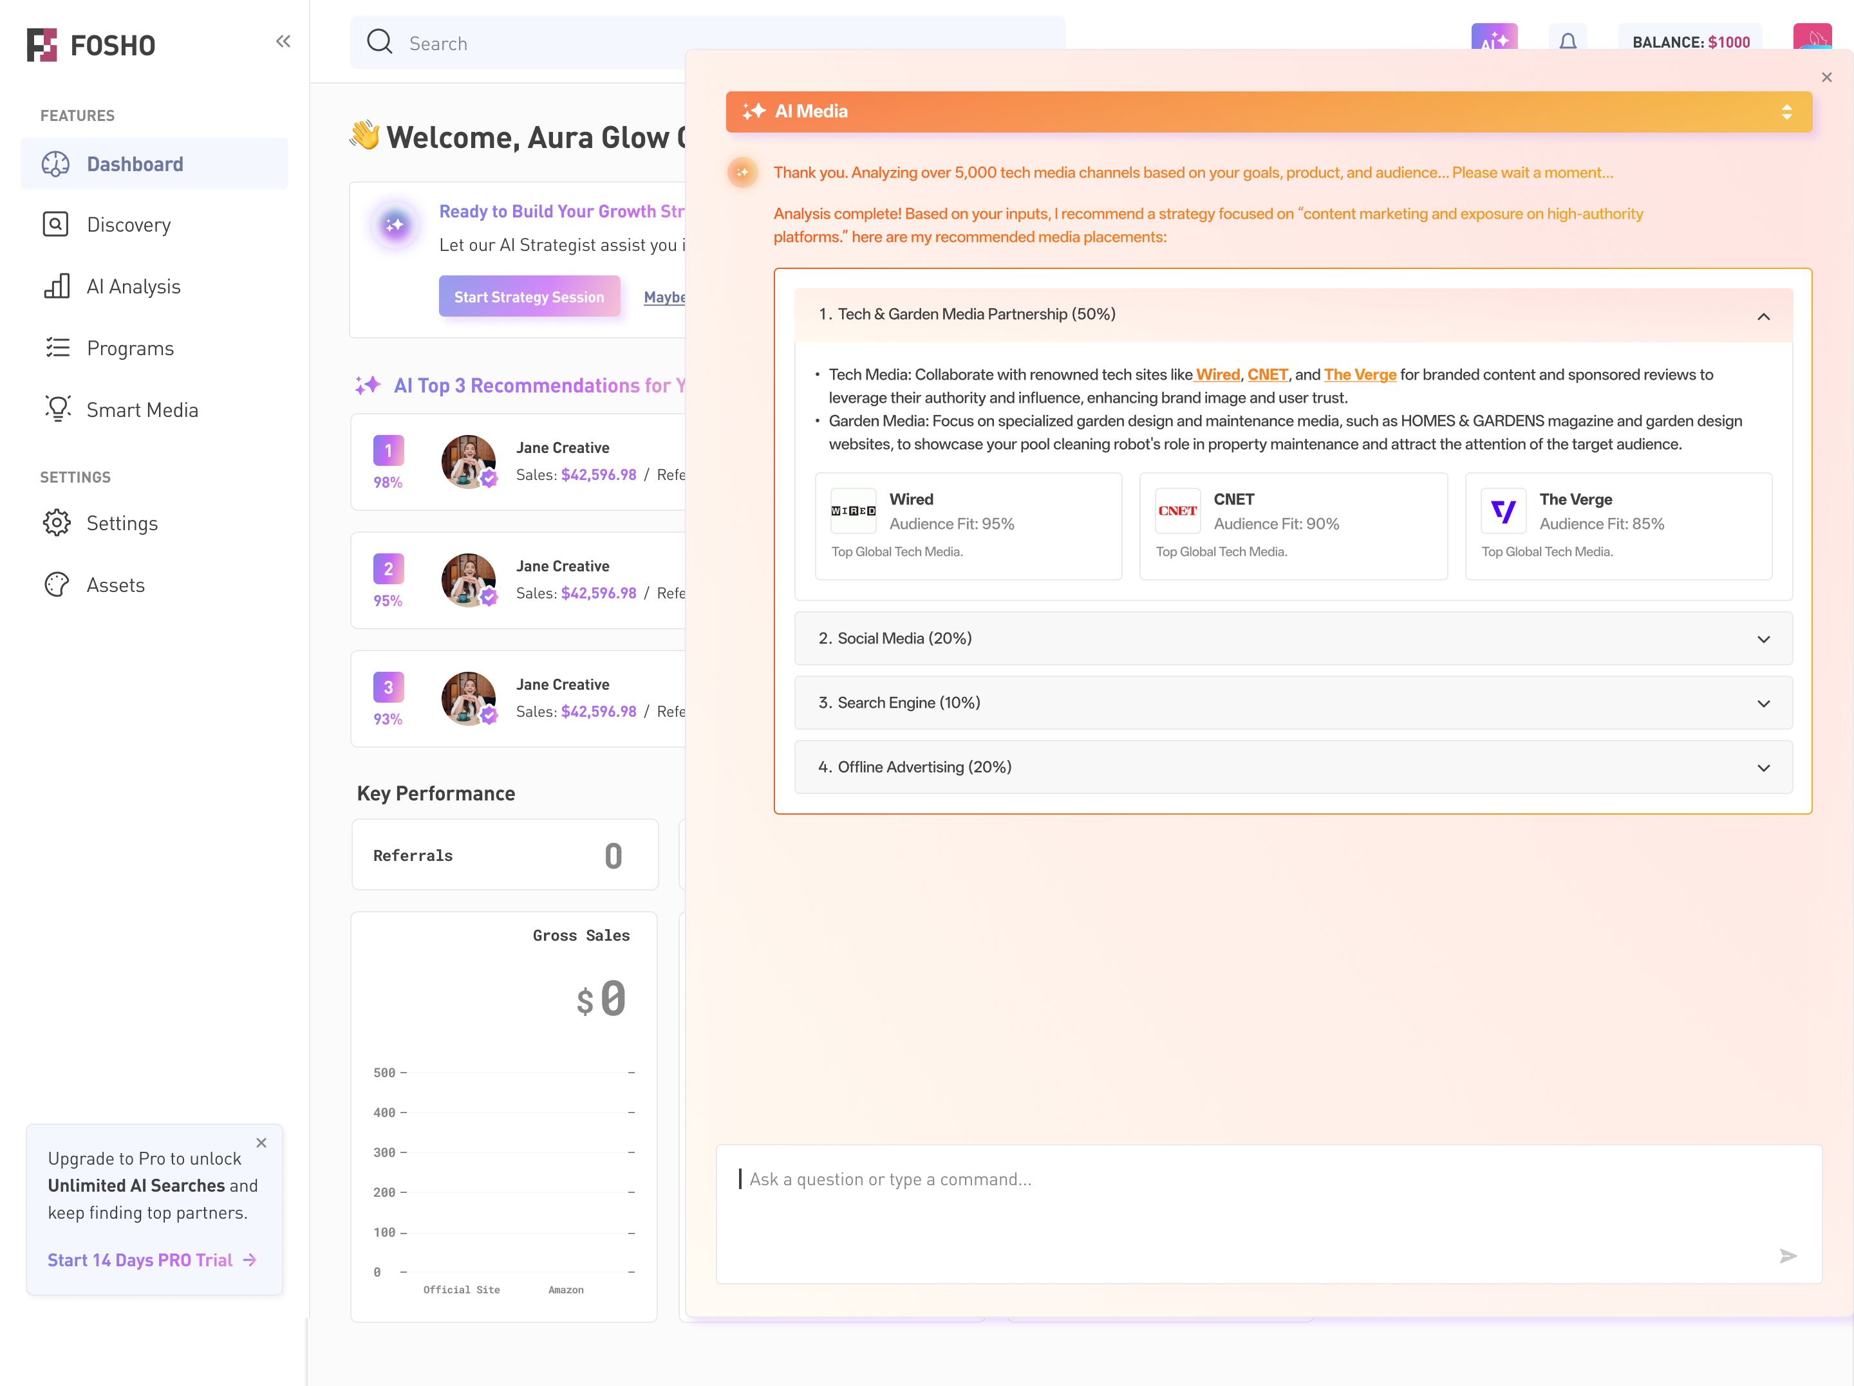This screenshot has width=1854, height=1386.
Task: Select the CNET media card
Action: pyautogui.click(x=1293, y=526)
